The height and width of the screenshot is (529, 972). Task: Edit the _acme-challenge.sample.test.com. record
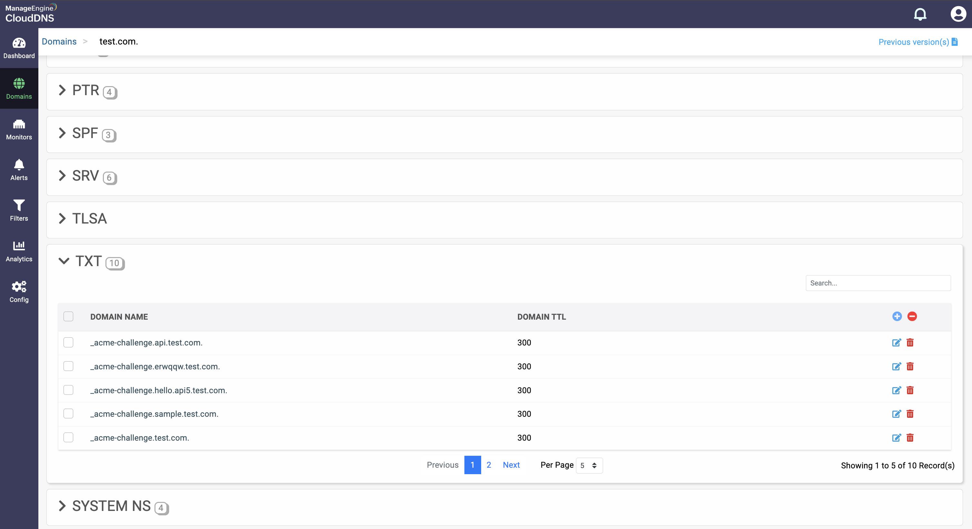click(896, 414)
